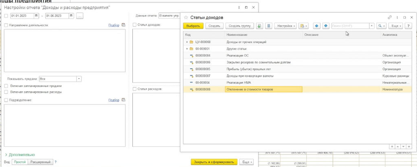This screenshot has height=167, width=417.
Task: Check the Статья расходов checkbox
Action: pyautogui.click(x=134, y=89)
